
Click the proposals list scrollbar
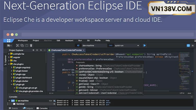143,71
